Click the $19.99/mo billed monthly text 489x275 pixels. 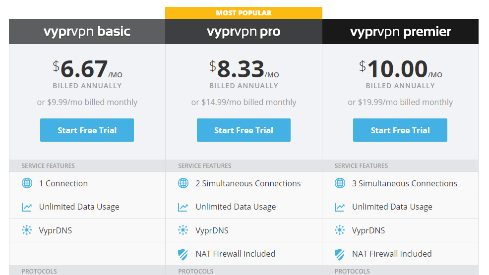tap(405, 102)
